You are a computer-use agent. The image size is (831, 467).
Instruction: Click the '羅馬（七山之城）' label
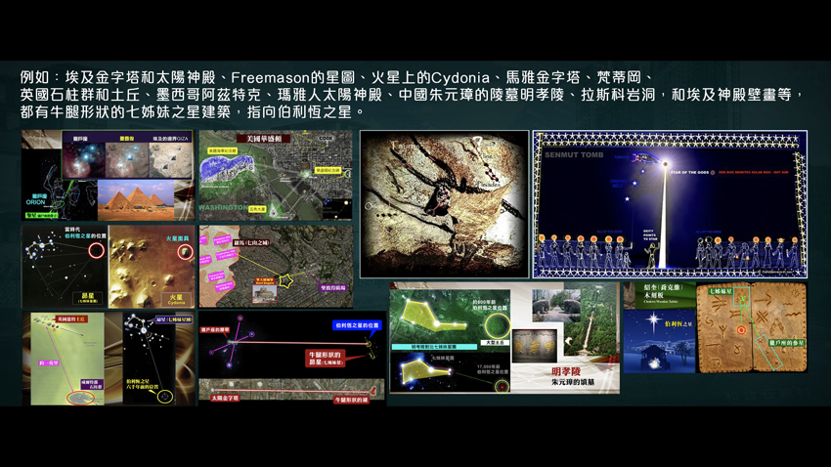(251, 242)
